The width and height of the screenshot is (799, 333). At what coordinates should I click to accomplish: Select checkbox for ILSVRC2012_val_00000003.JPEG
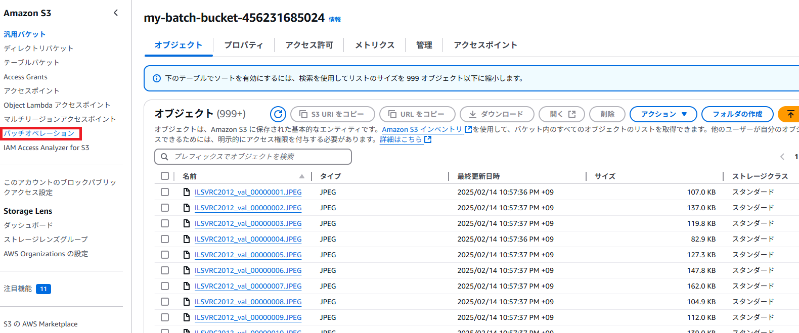coord(165,223)
